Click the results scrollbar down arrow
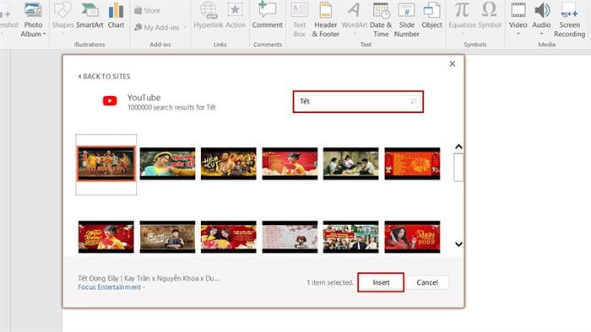Image resolution: width=591 pixels, height=332 pixels. coord(458,244)
